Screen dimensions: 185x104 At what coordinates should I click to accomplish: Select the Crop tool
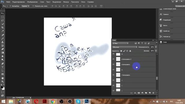tap(3, 28)
